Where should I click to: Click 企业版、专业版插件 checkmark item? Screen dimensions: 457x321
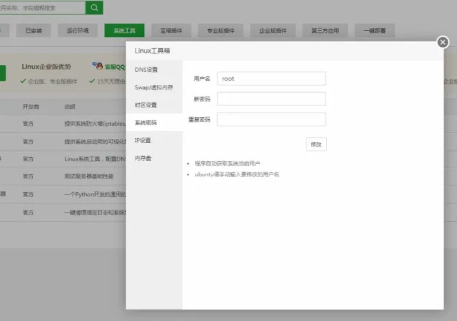(x=49, y=82)
